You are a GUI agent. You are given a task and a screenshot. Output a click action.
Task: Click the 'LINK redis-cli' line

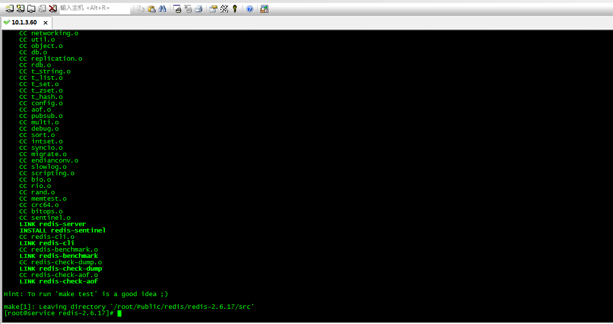tap(47, 243)
